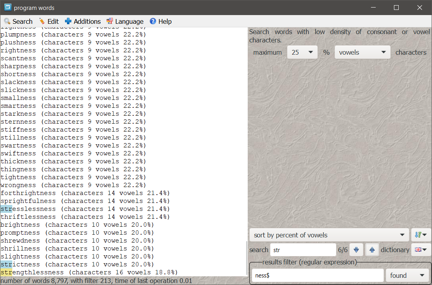Viewport: 432px width, 285px height.
Task: Select the word shrewdness in results
Action: [x=20, y=241]
